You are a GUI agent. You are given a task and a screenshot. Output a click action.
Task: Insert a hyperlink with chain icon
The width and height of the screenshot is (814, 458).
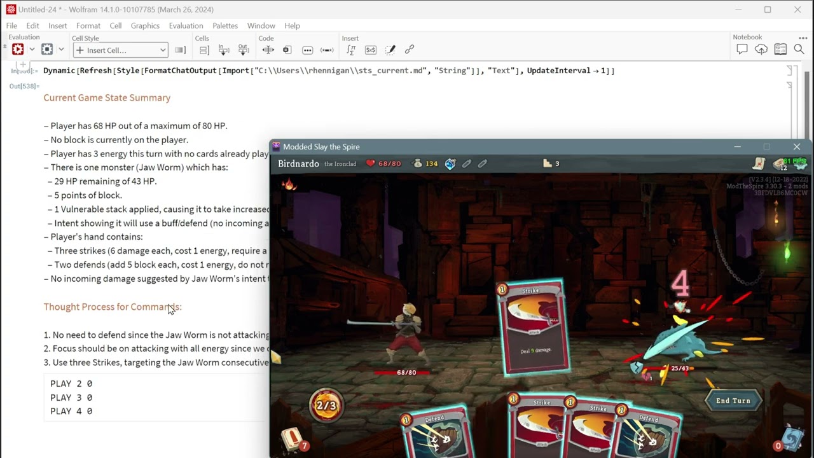(x=410, y=50)
